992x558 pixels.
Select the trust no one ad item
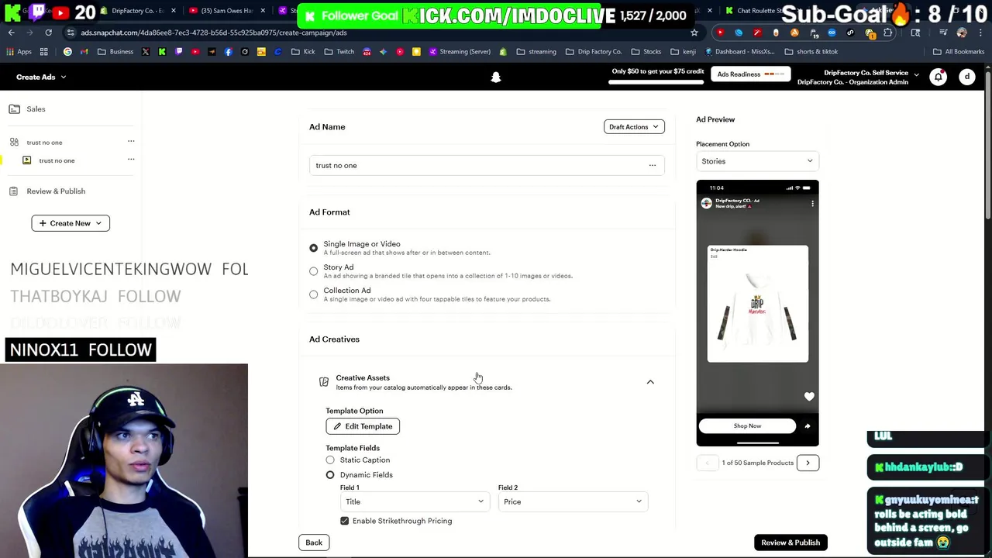tap(57, 160)
